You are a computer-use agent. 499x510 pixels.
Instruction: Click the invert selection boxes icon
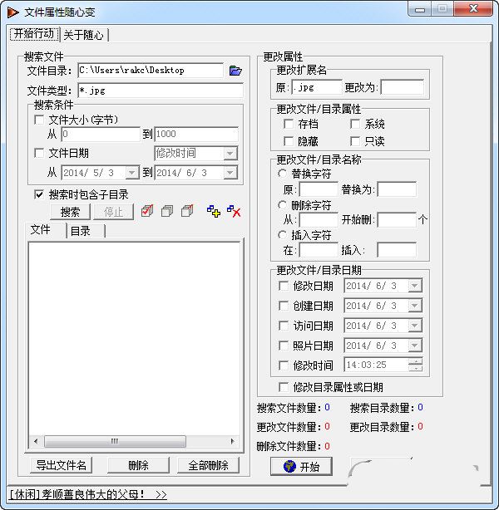[x=187, y=212]
